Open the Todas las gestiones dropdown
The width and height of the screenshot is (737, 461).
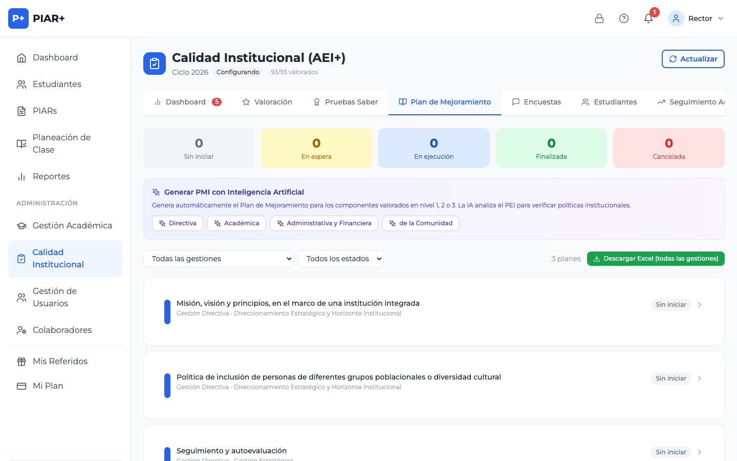click(219, 259)
